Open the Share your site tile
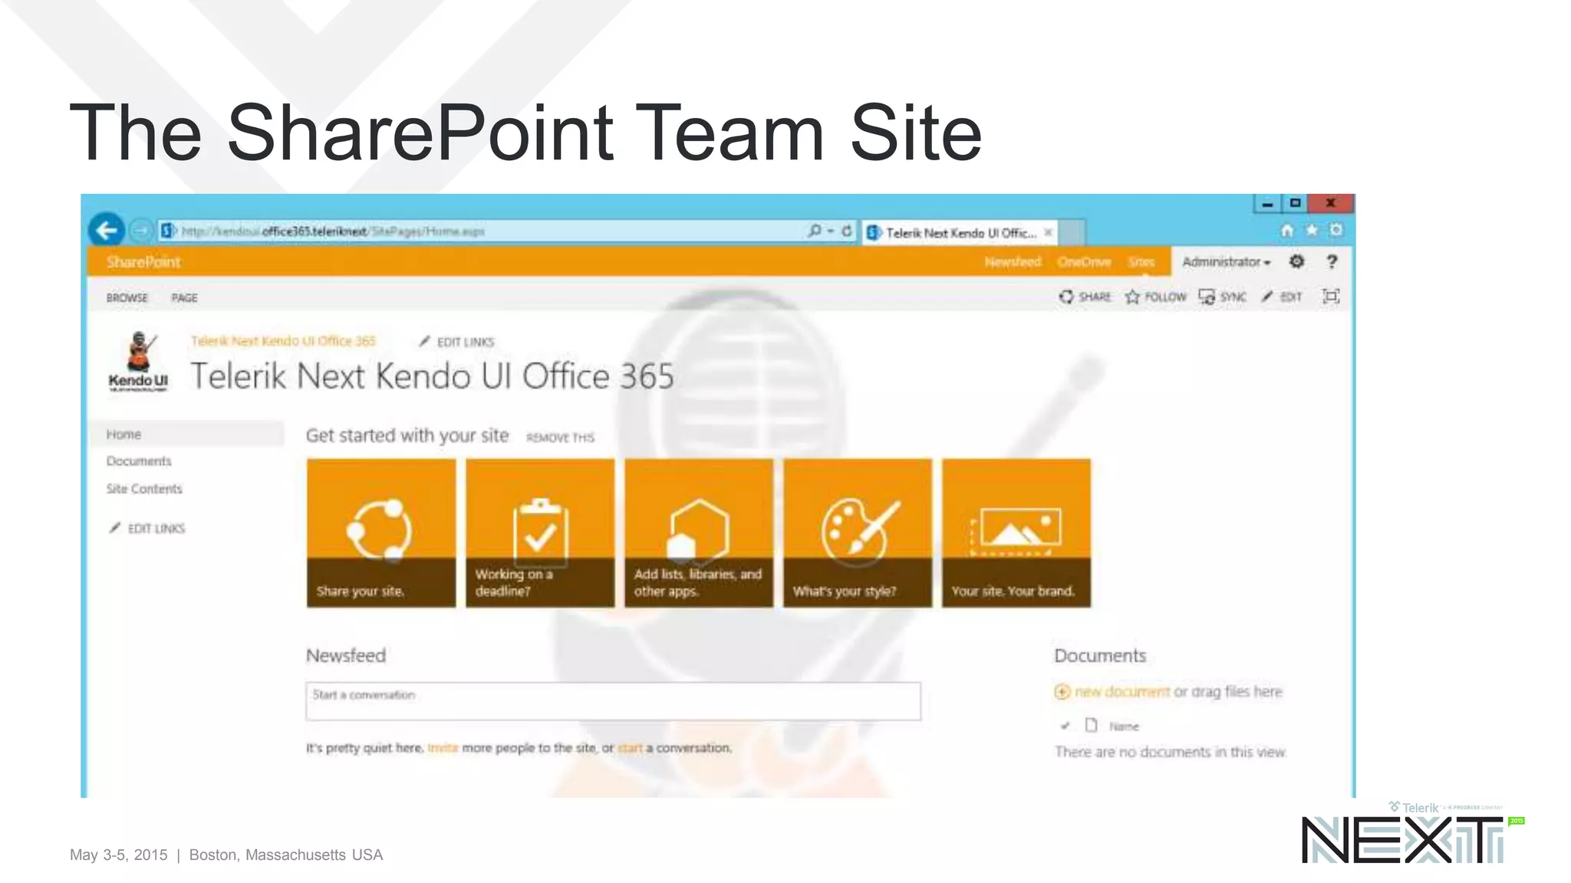The height and width of the screenshot is (883, 1571). (x=381, y=533)
